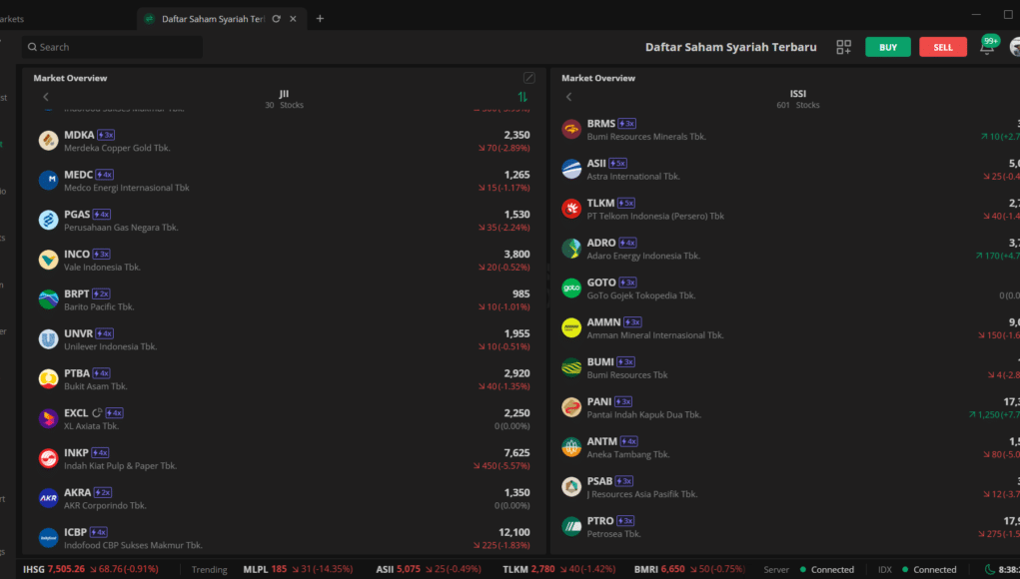1020x579 pixels.
Task: Click the sort icon in the JII panel
Action: point(520,96)
